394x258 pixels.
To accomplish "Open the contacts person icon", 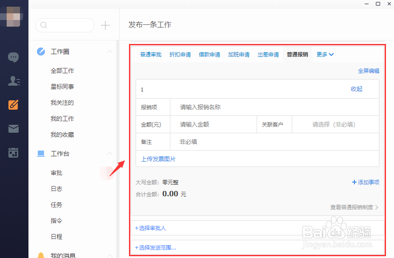I will (x=14, y=81).
